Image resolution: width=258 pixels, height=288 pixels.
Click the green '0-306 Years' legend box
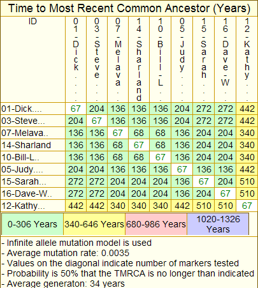(32, 224)
